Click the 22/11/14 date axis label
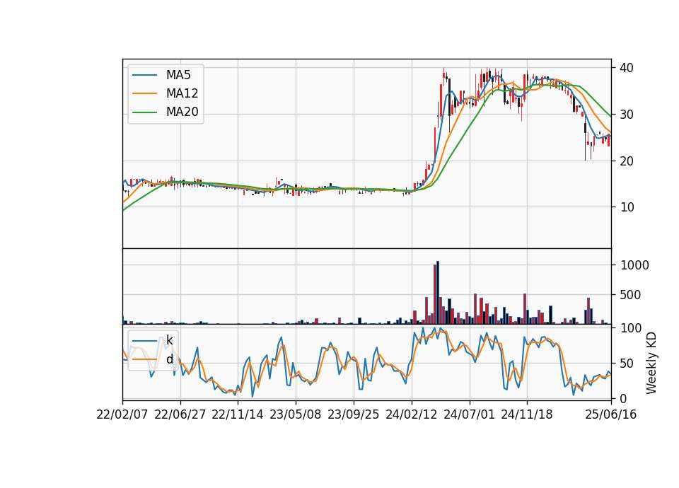 (238, 414)
